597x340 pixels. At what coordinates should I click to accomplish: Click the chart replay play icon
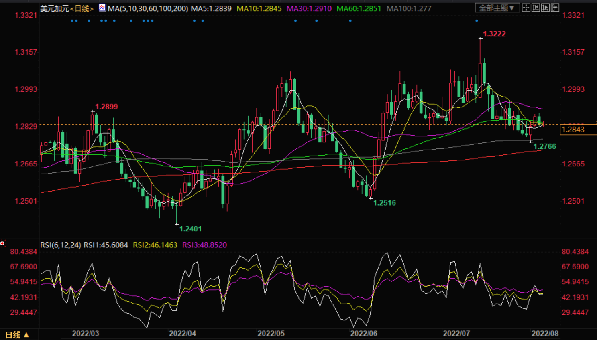point(545,8)
